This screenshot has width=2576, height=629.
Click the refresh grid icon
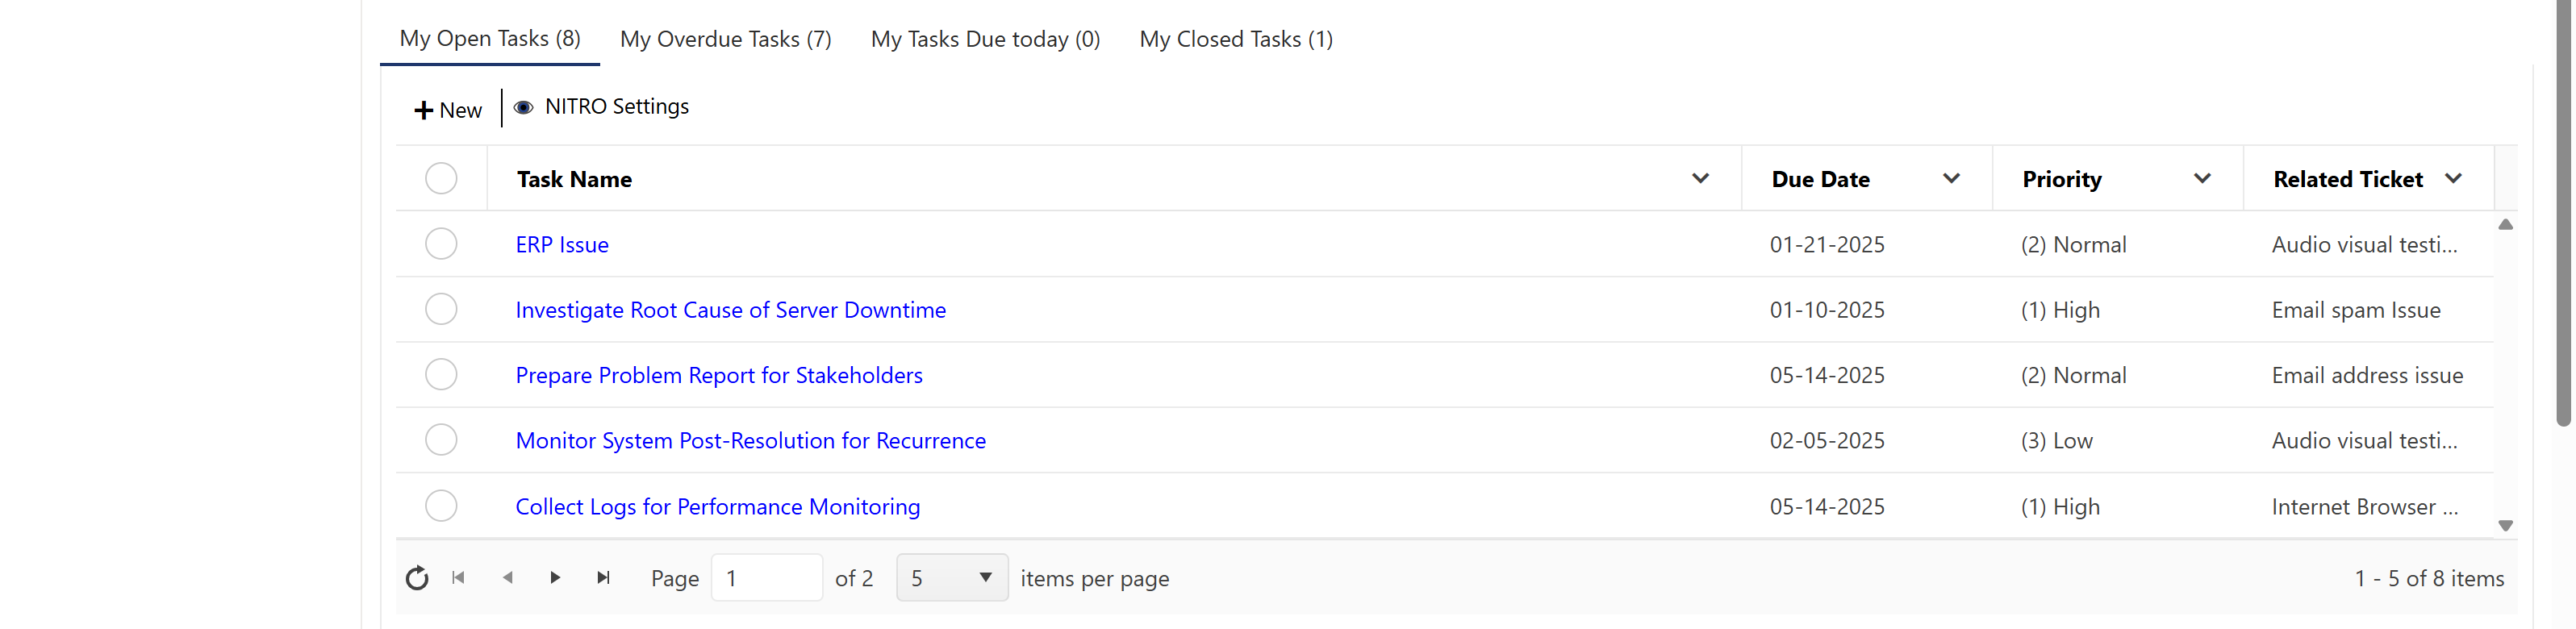417,578
